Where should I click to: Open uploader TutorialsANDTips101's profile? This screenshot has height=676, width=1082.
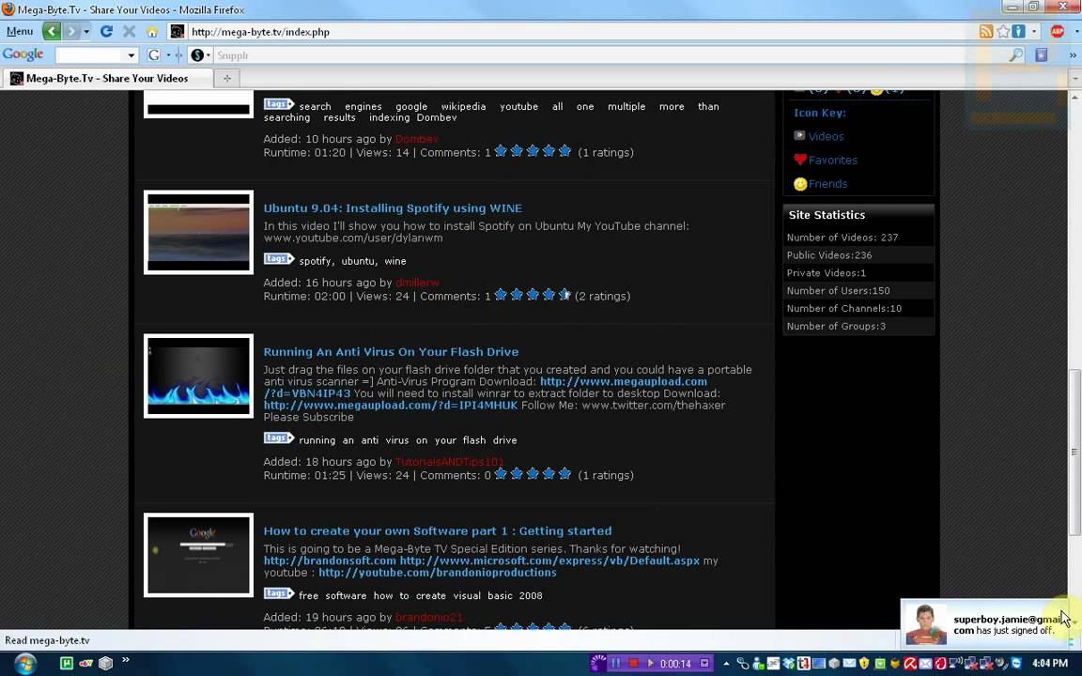click(449, 462)
